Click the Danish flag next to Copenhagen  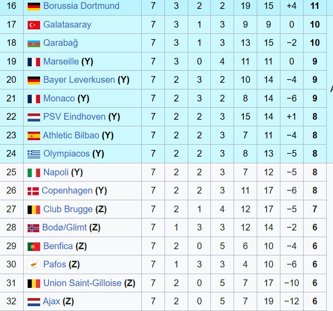[33, 191]
